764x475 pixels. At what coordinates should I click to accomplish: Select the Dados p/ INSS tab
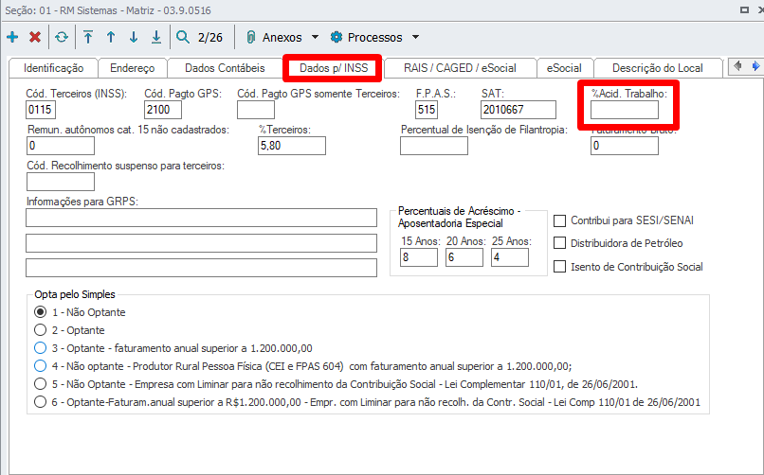(x=334, y=68)
